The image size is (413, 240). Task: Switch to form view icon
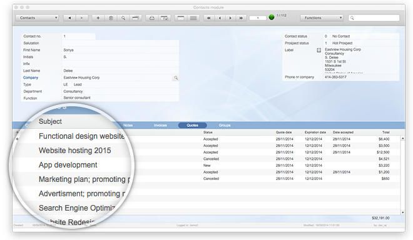[x=181, y=18]
